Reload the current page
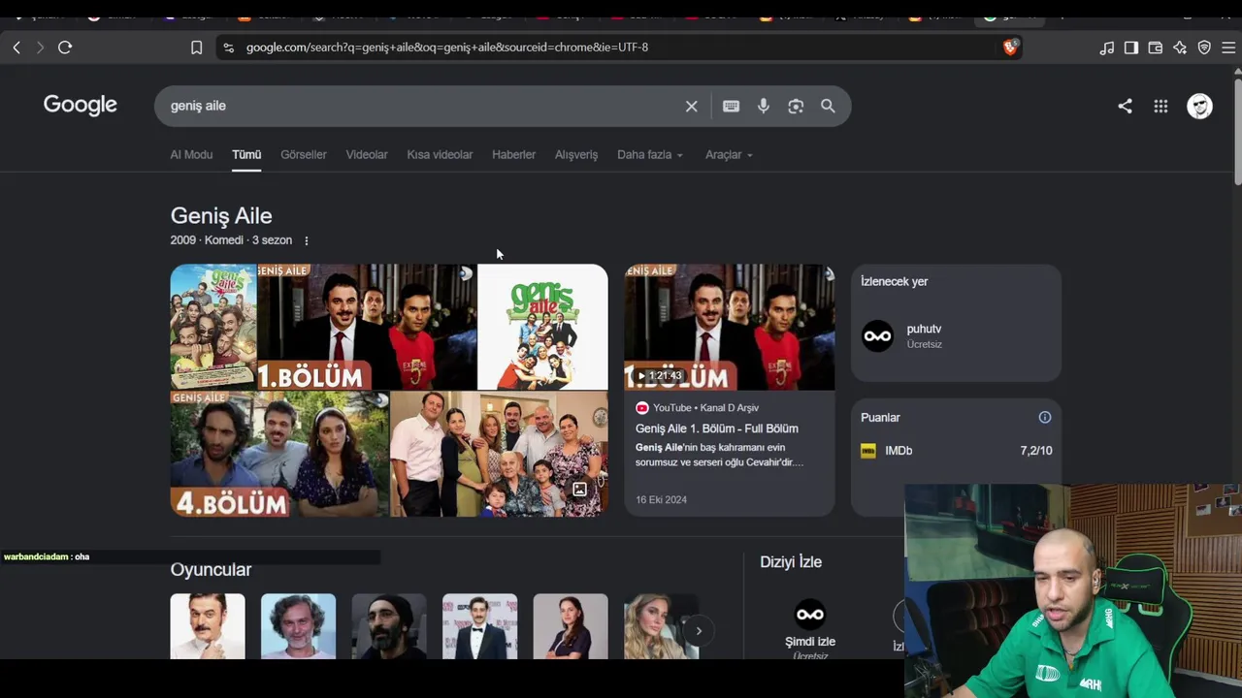This screenshot has height=698, width=1242. (x=65, y=48)
